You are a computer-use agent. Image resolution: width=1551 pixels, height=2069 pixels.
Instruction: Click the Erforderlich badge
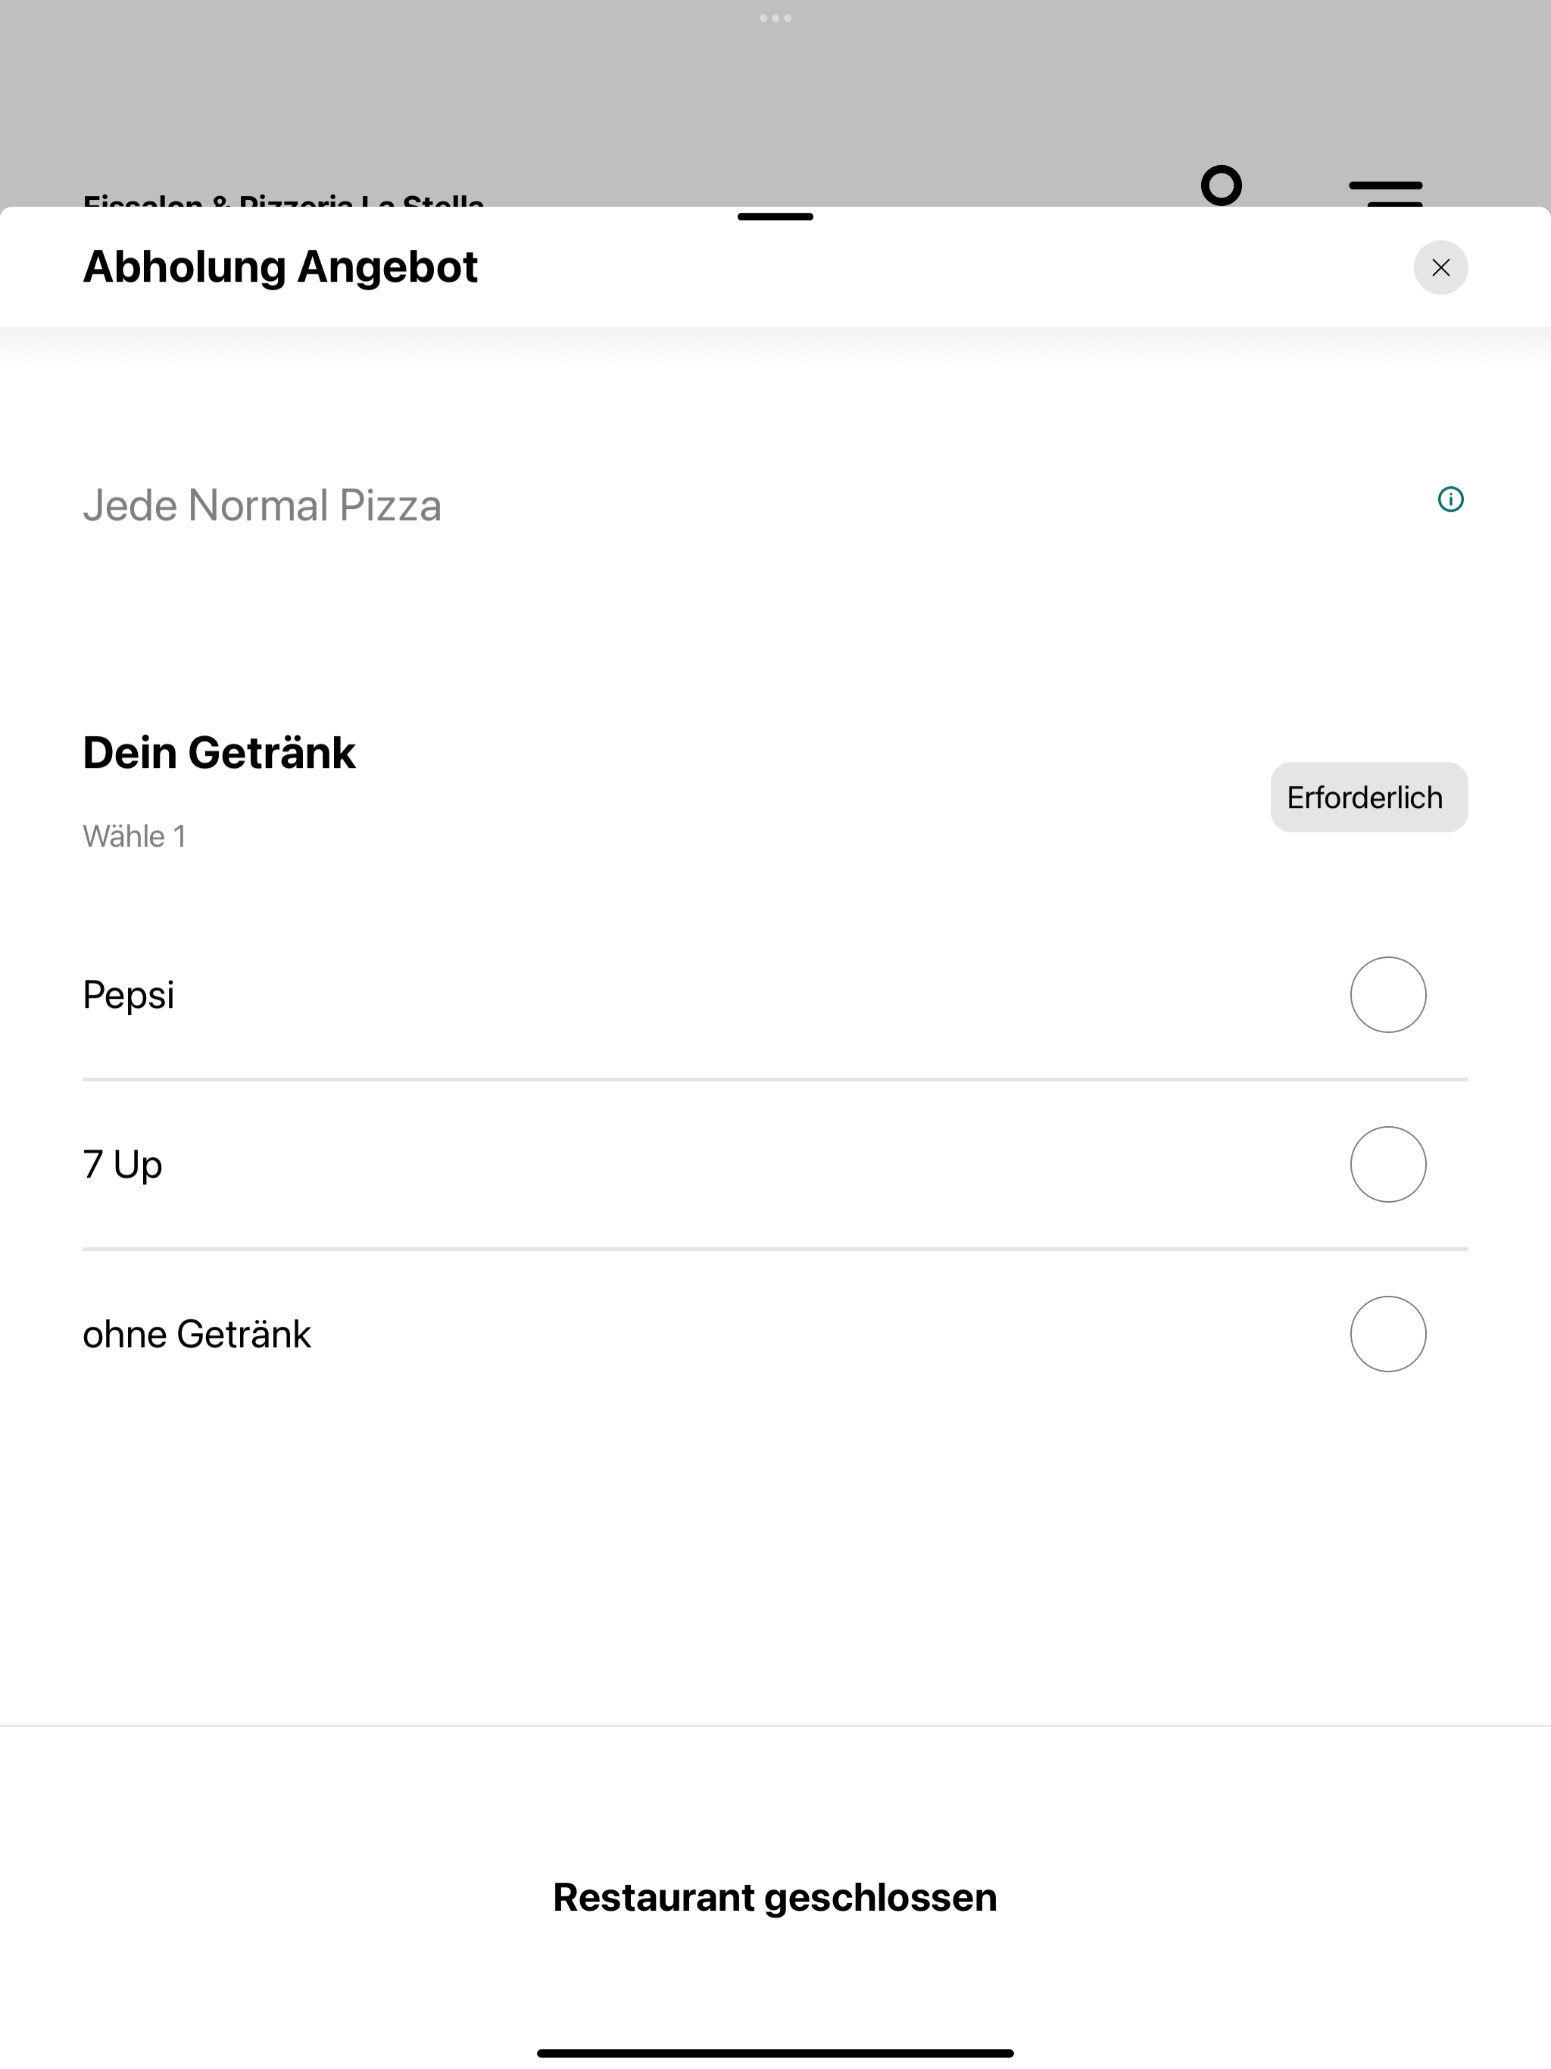[x=1368, y=797]
